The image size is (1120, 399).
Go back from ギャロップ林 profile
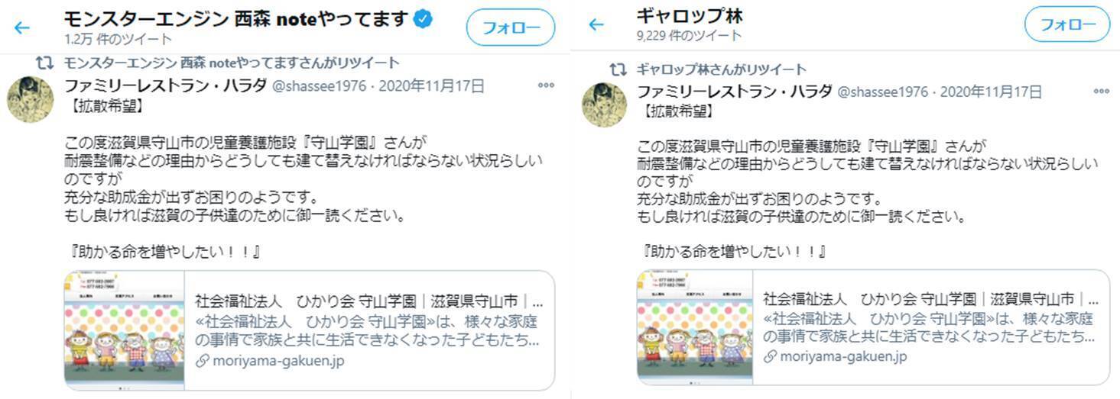pos(596,25)
